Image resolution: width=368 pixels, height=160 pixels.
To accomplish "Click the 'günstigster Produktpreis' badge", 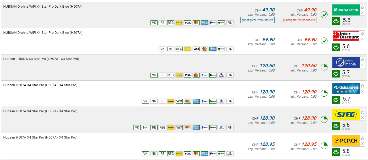I will [x=257, y=20].
